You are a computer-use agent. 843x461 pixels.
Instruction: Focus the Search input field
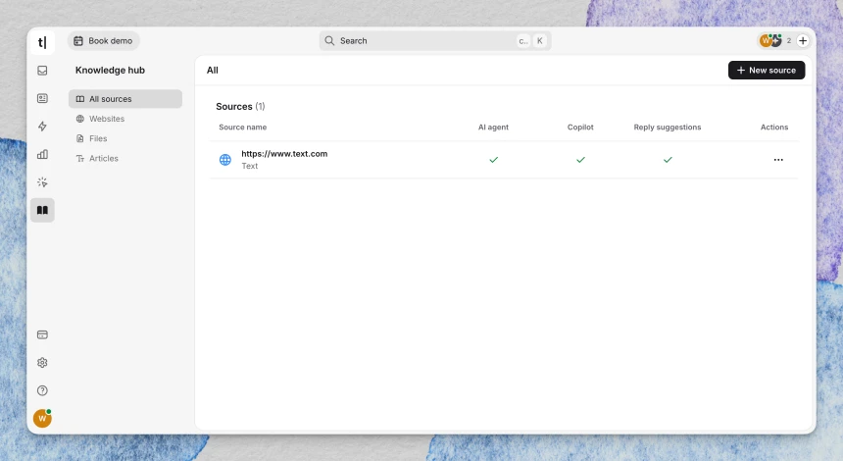(x=435, y=41)
